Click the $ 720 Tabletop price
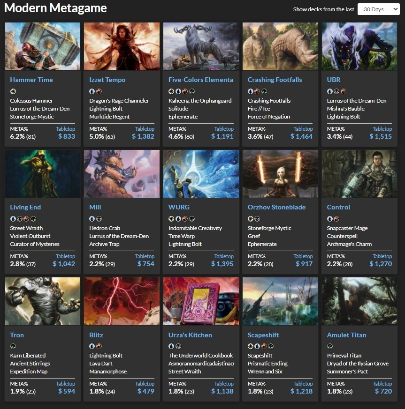 click(x=383, y=391)
